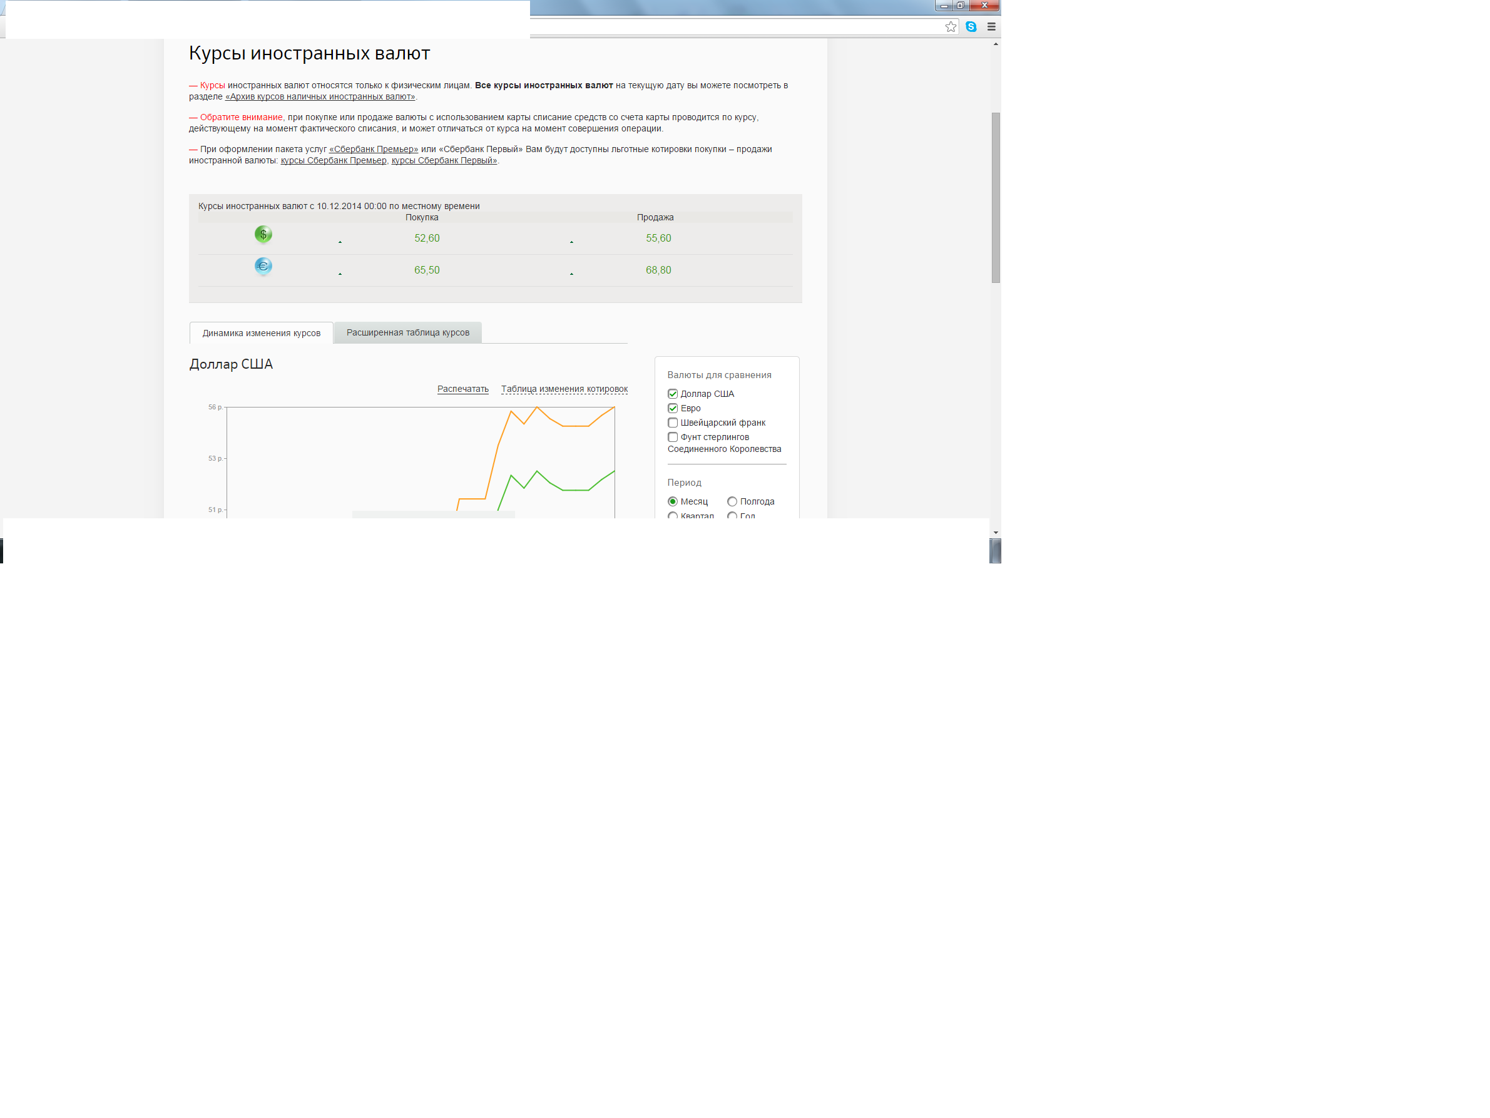The height and width of the screenshot is (1118, 1490).
Task: Switch to Расширенная таблица курсов tab
Action: 407,332
